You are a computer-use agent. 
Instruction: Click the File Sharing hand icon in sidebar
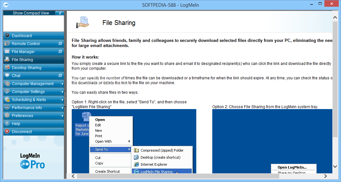click(x=7, y=59)
